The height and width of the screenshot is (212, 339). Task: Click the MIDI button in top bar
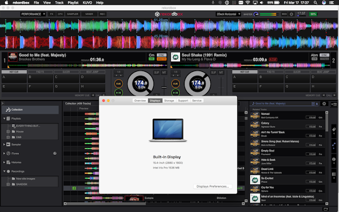pos(284,14)
